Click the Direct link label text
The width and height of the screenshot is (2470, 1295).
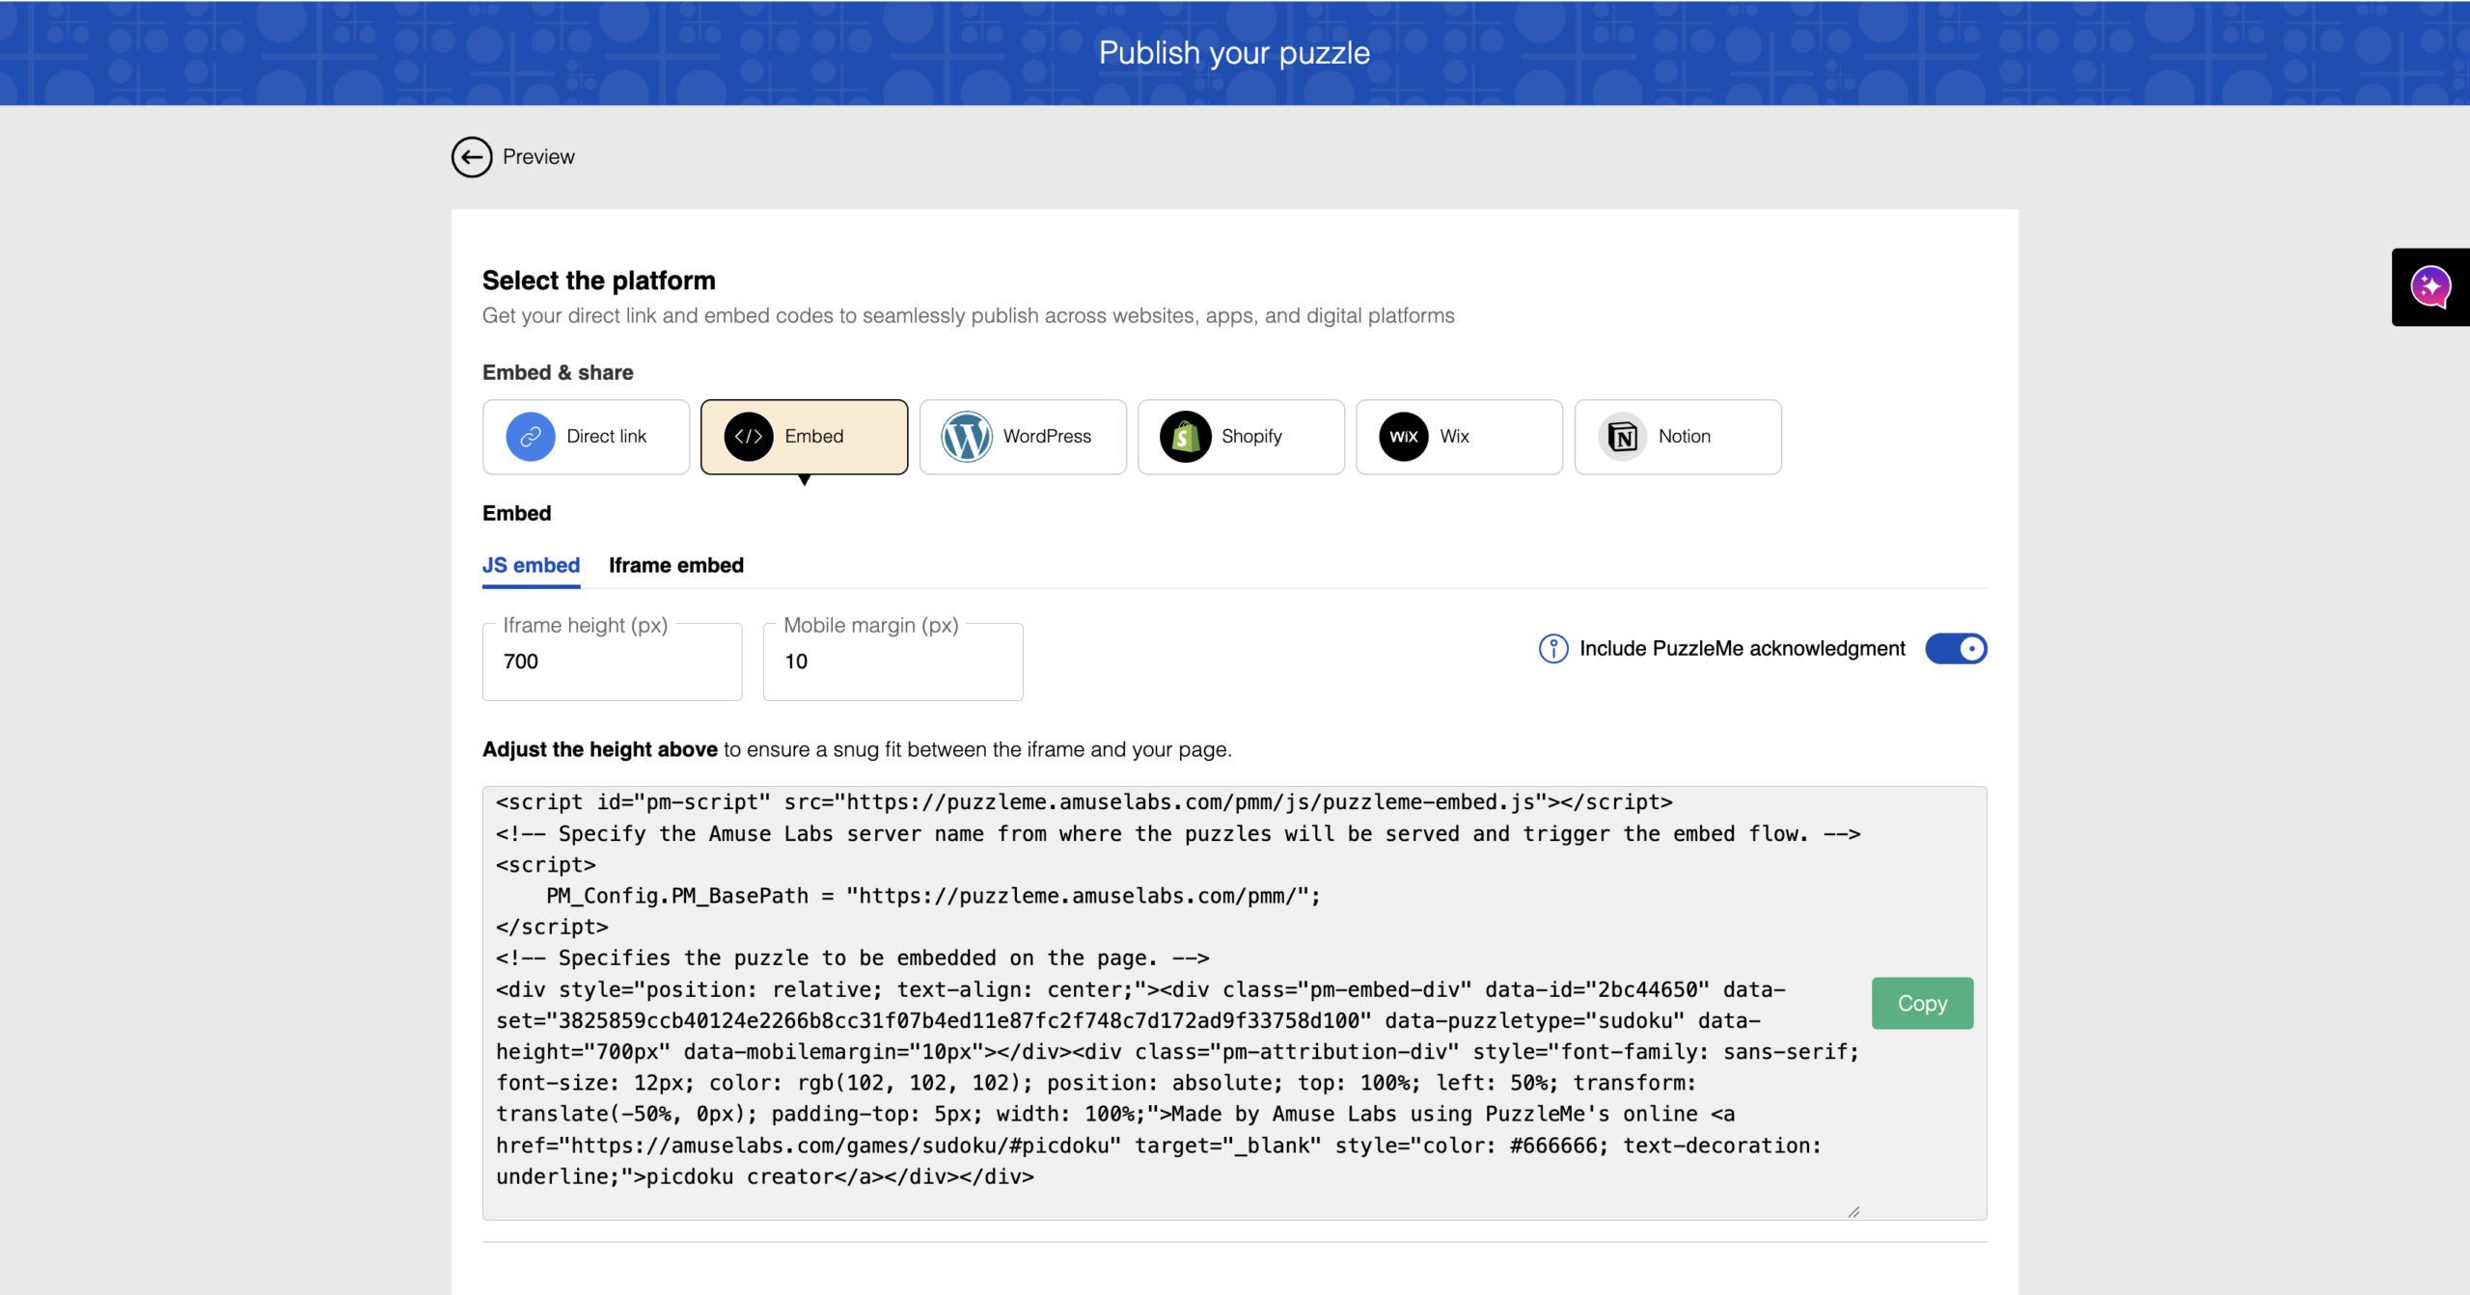(607, 437)
